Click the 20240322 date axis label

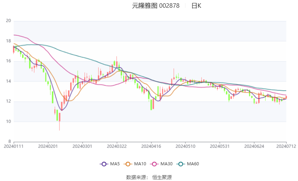[117, 146]
